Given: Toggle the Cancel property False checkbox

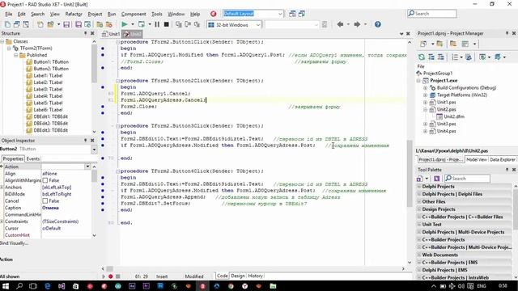Looking at the screenshot, I should (45, 201).
